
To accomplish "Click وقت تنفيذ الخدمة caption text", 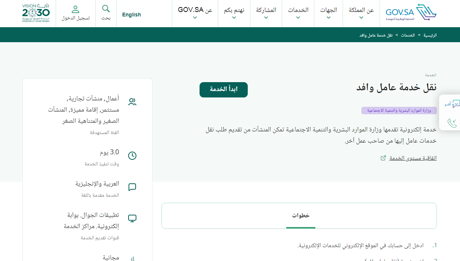I will 102,164.
